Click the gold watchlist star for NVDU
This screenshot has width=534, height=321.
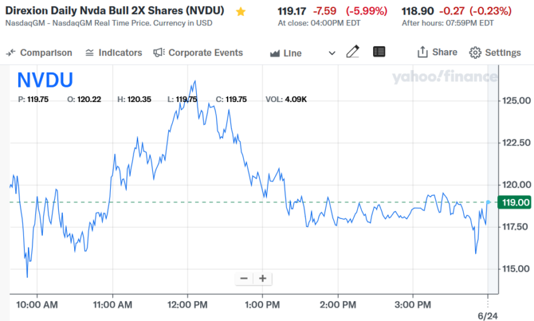(241, 11)
